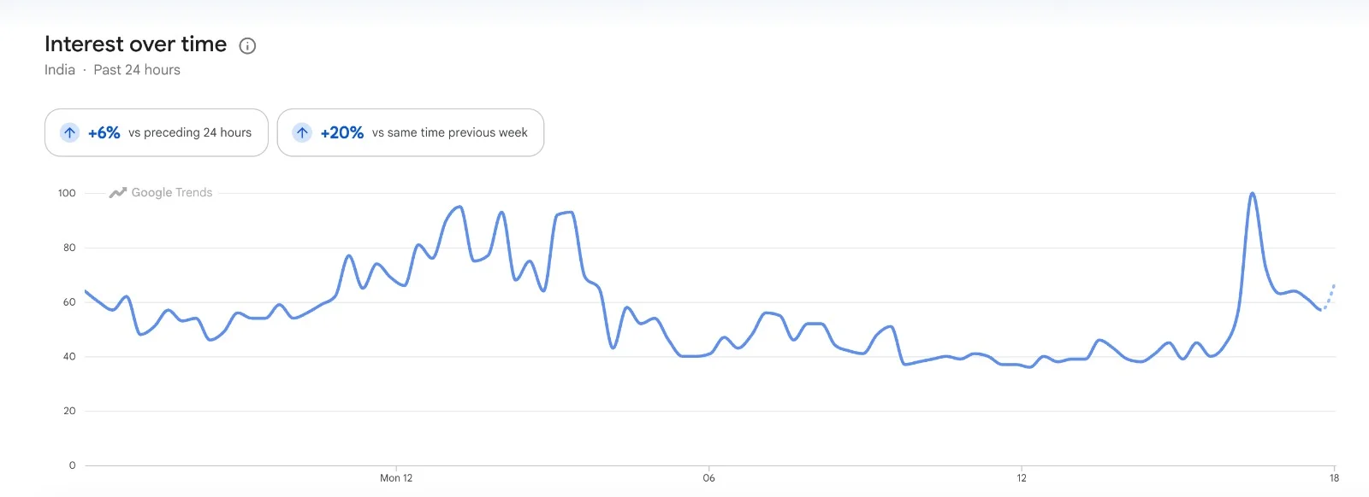Click the Google Trends logo icon on chart
The image size is (1369, 497).
(x=118, y=193)
